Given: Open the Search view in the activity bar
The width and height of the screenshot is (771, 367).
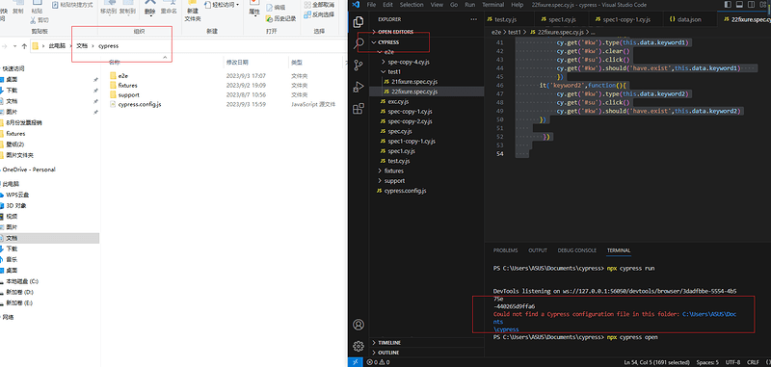Looking at the screenshot, I should pos(359,43).
